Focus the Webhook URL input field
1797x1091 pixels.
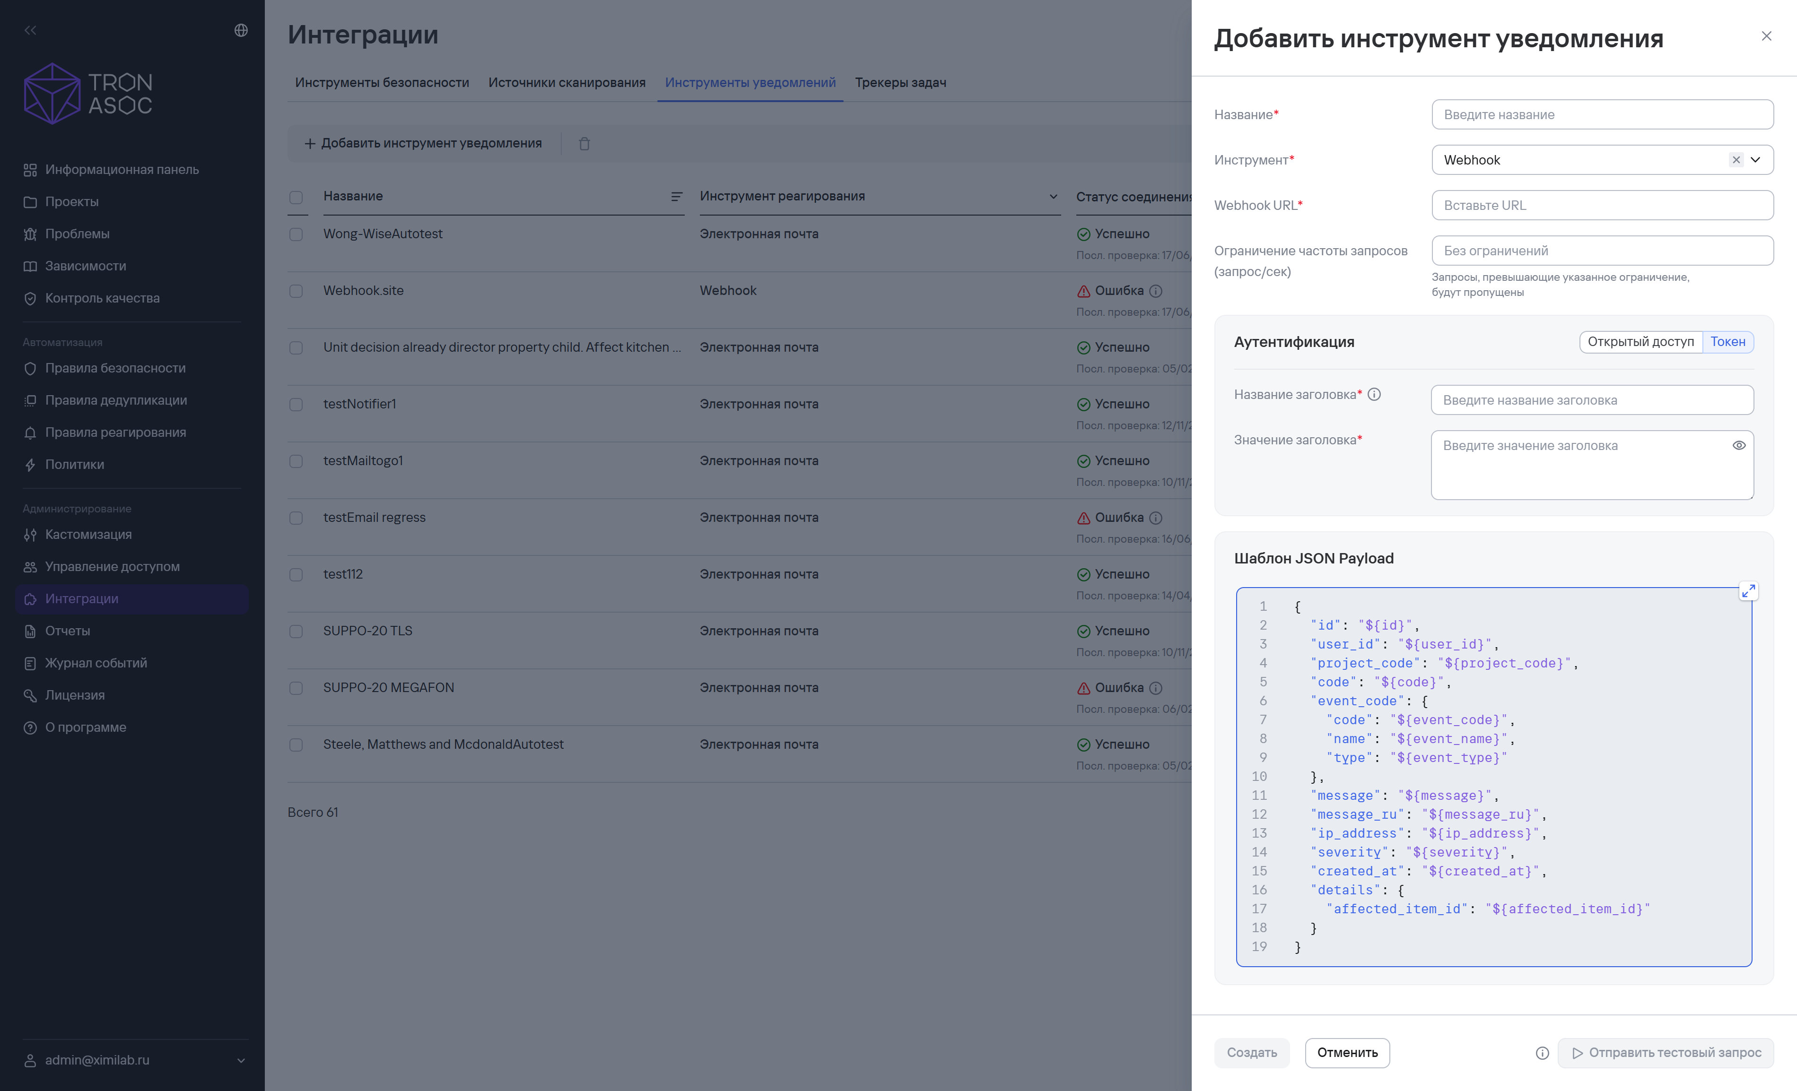pos(1602,205)
